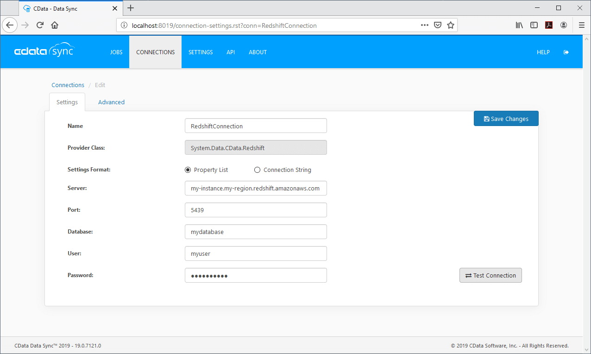Close the CData - Data Sync tab
Image resolution: width=591 pixels, height=354 pixels.
115,8
